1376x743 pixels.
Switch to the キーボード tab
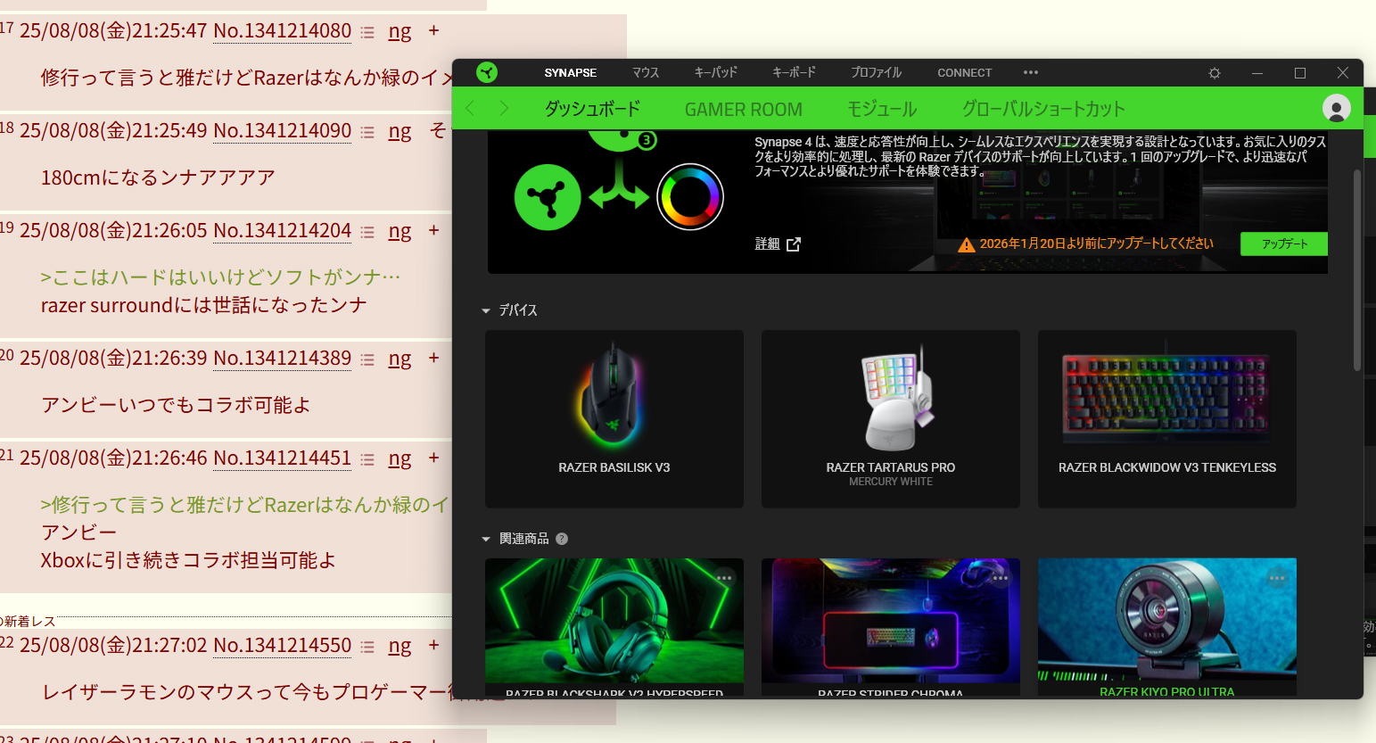(x=794, y=72)
